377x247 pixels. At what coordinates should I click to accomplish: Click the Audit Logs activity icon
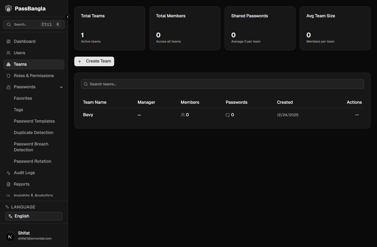pos(8,173)
